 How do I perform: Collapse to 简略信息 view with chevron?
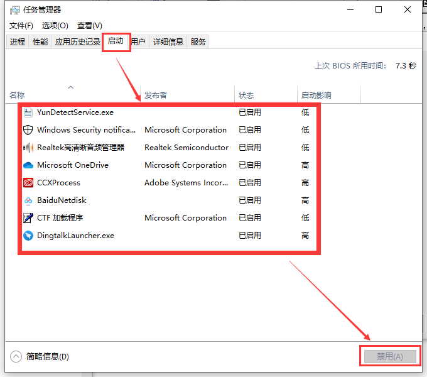(x=16, y=356)
